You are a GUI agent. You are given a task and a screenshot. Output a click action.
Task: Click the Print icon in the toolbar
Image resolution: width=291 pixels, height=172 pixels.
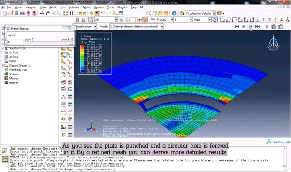pyautogui.click(x=22, y=13)
